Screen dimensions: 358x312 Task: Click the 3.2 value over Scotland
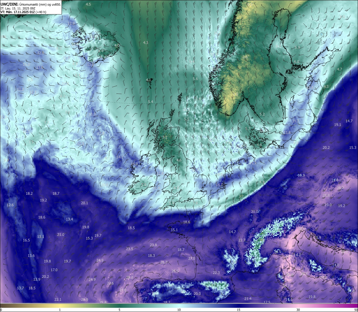(165, 137)
